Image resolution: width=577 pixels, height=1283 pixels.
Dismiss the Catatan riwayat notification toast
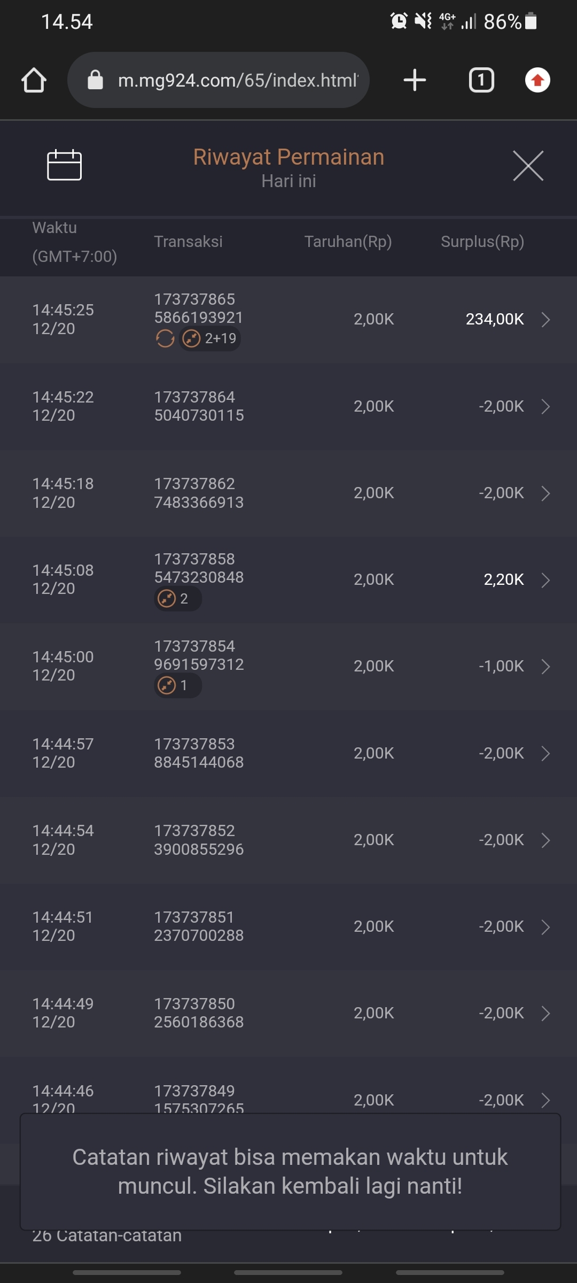pyautogui.click(x=290, y=1171)
